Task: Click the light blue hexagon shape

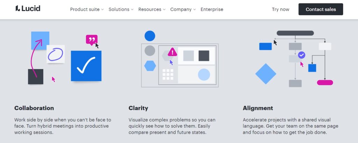Action: tap(150, 66)
